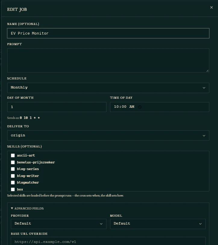Image resolution: width=218 pixels, height=245 pixels.
Task: Click the Time of Day field
Action: point(160,107)
